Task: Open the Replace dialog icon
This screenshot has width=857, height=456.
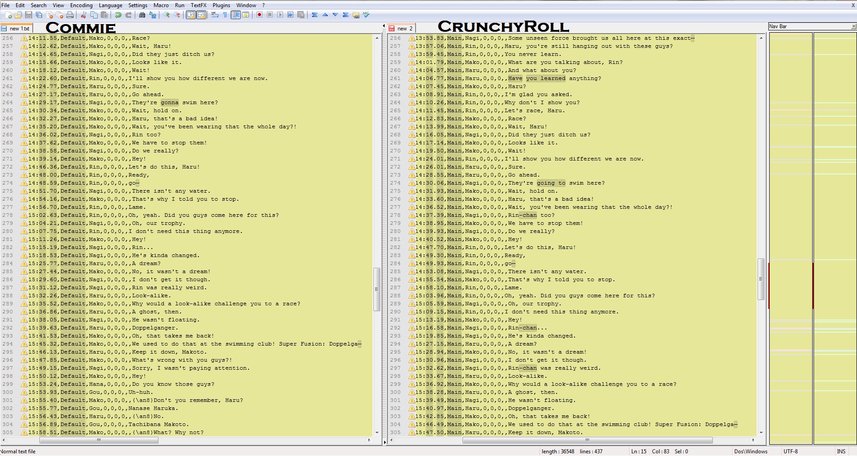Action: (x=153, y=15)
